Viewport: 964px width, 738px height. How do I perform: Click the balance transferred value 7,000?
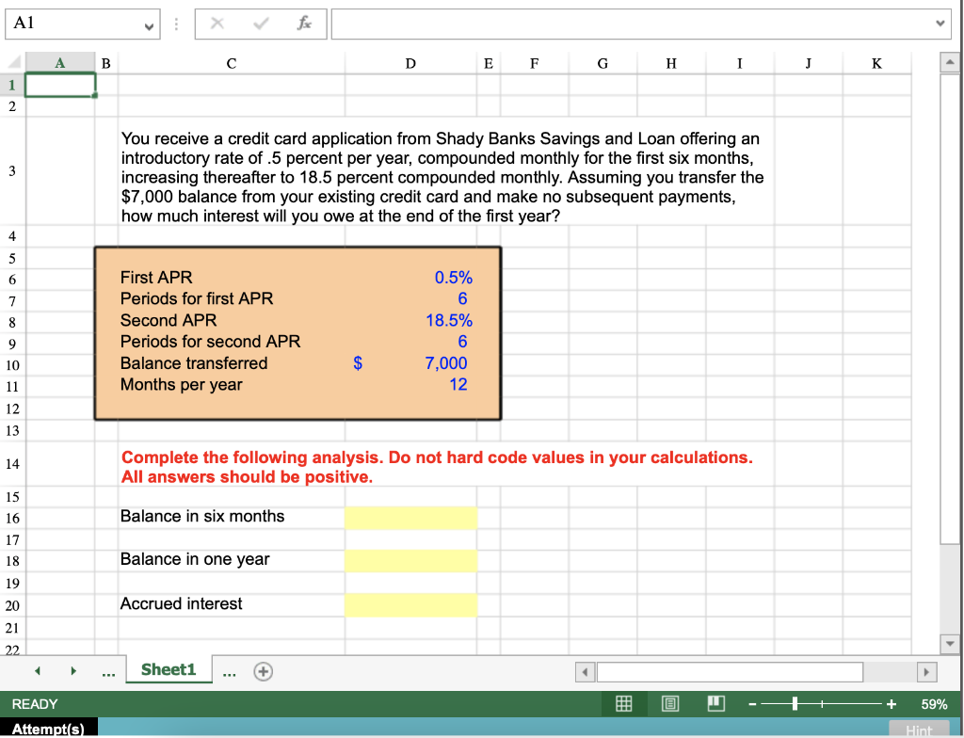(446, 363)
